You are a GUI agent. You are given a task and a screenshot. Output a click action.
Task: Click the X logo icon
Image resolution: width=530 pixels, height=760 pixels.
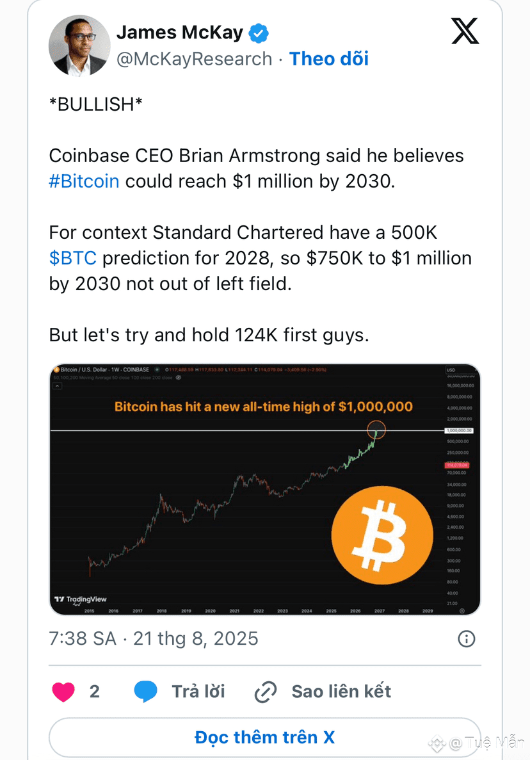(x=465, y=31)
